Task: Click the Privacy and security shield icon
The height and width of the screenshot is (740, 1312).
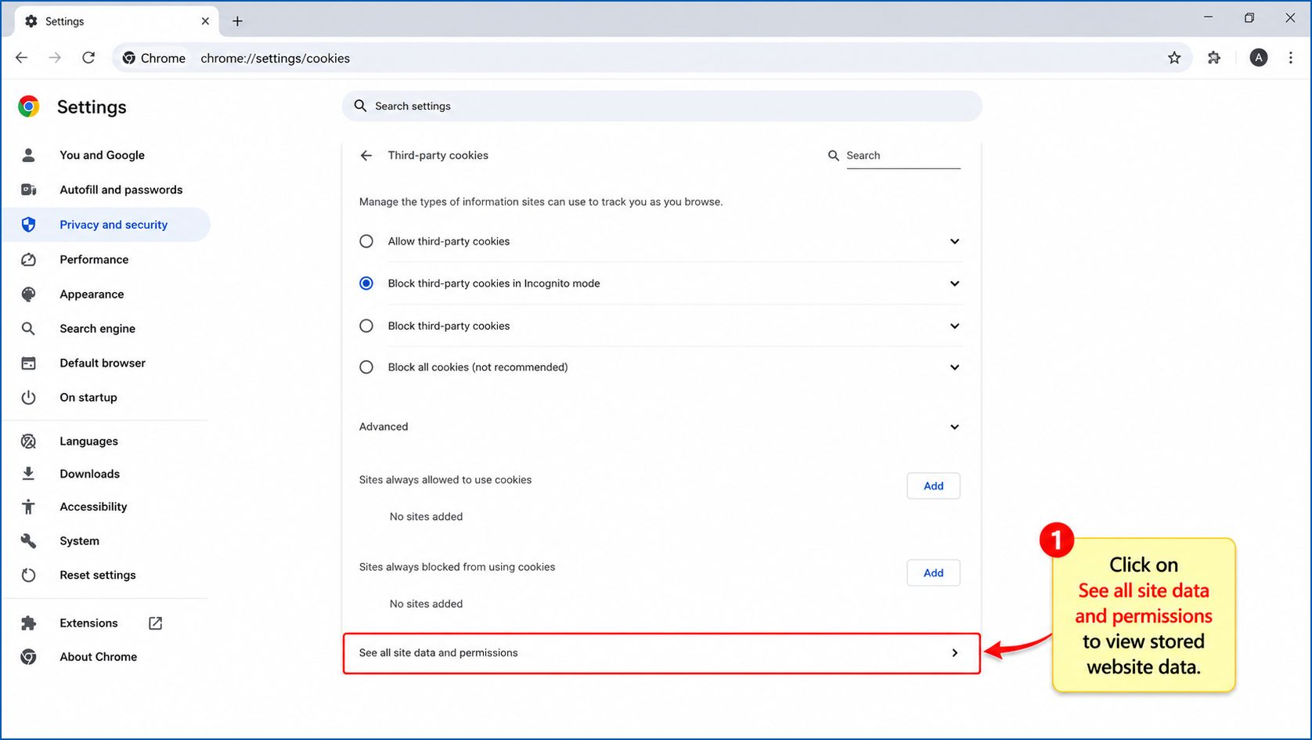Action: pyautogui.click(x=28, y=225)
